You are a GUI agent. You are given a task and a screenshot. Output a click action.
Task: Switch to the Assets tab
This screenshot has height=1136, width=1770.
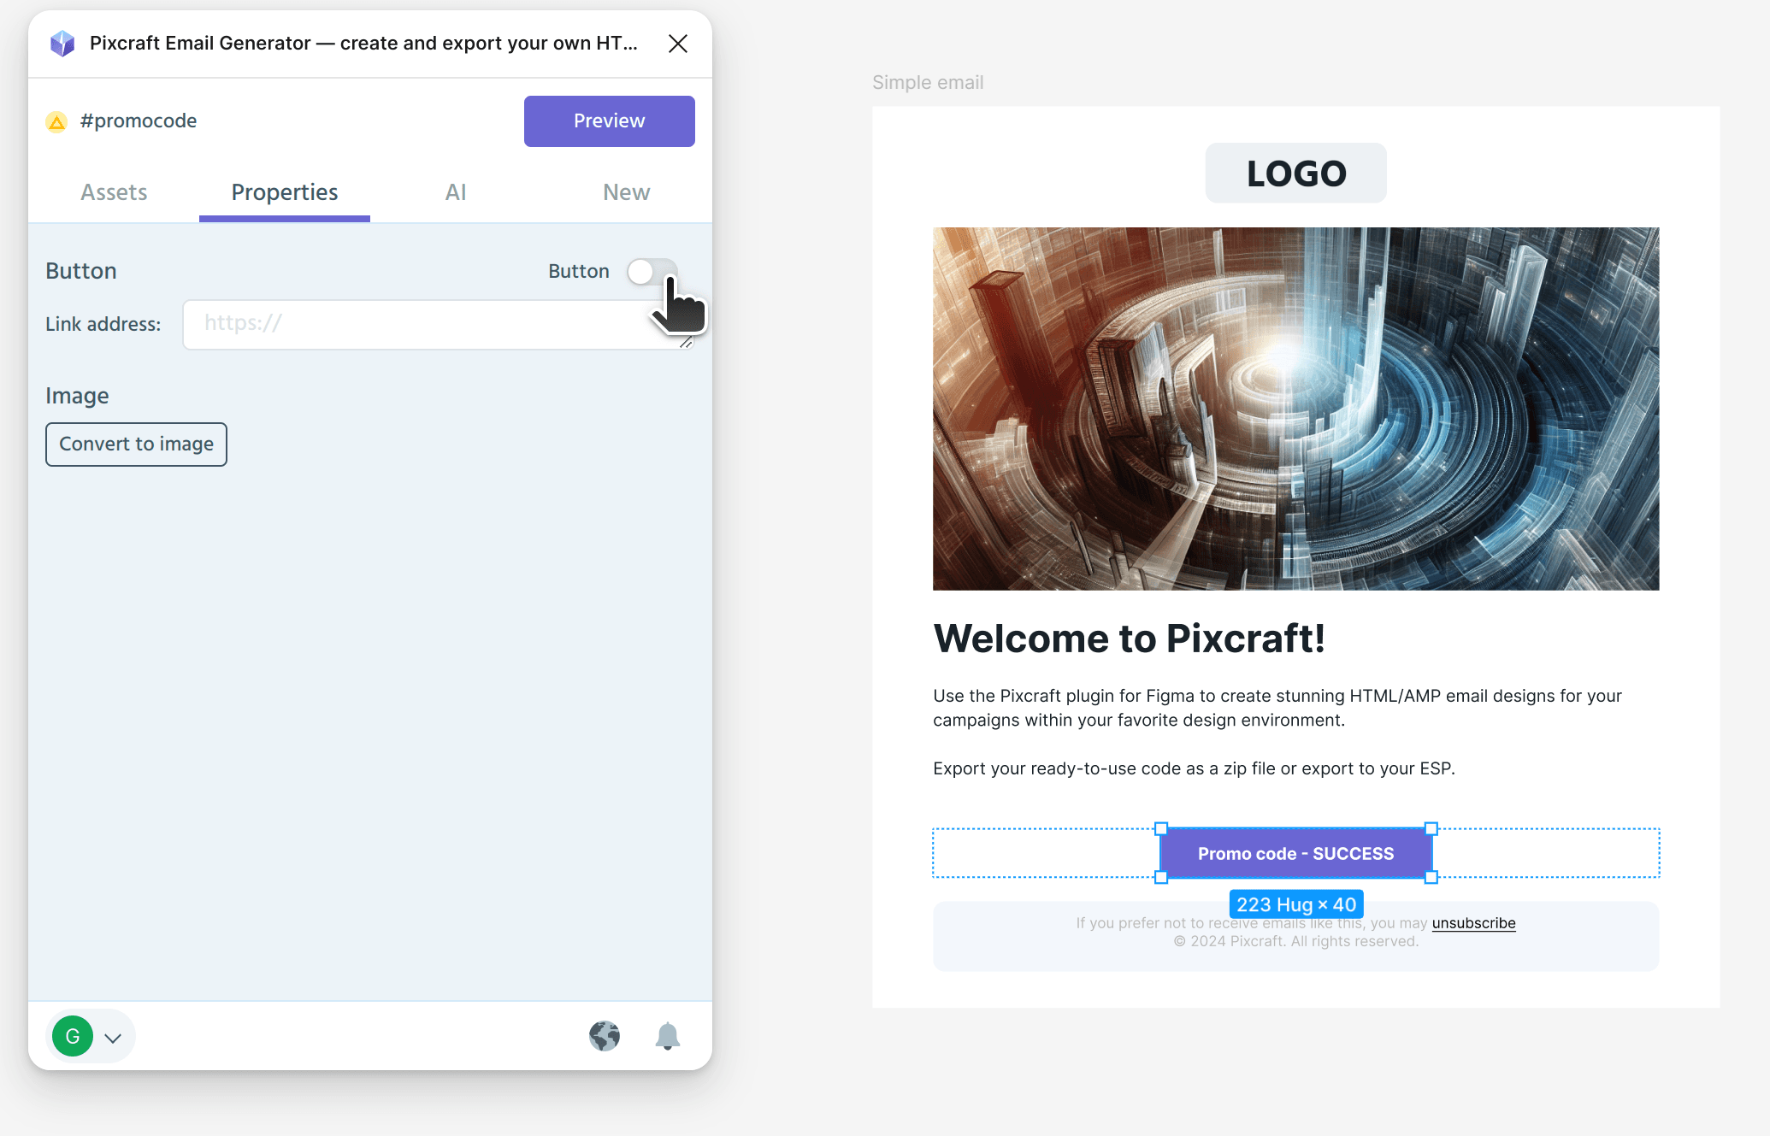[114, 192]
